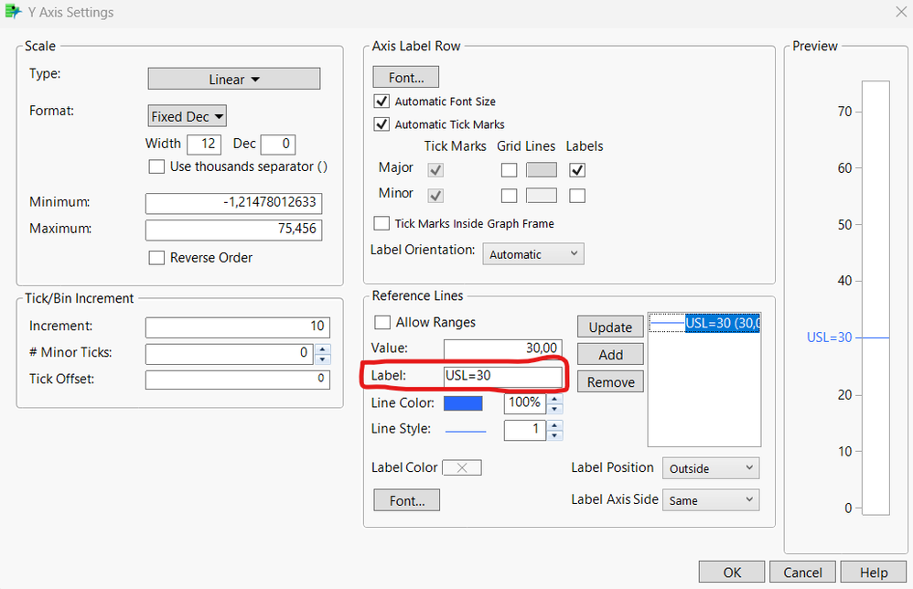Select USL=30 entry in reference list
The image size is (913, 589).
point(704,323)
